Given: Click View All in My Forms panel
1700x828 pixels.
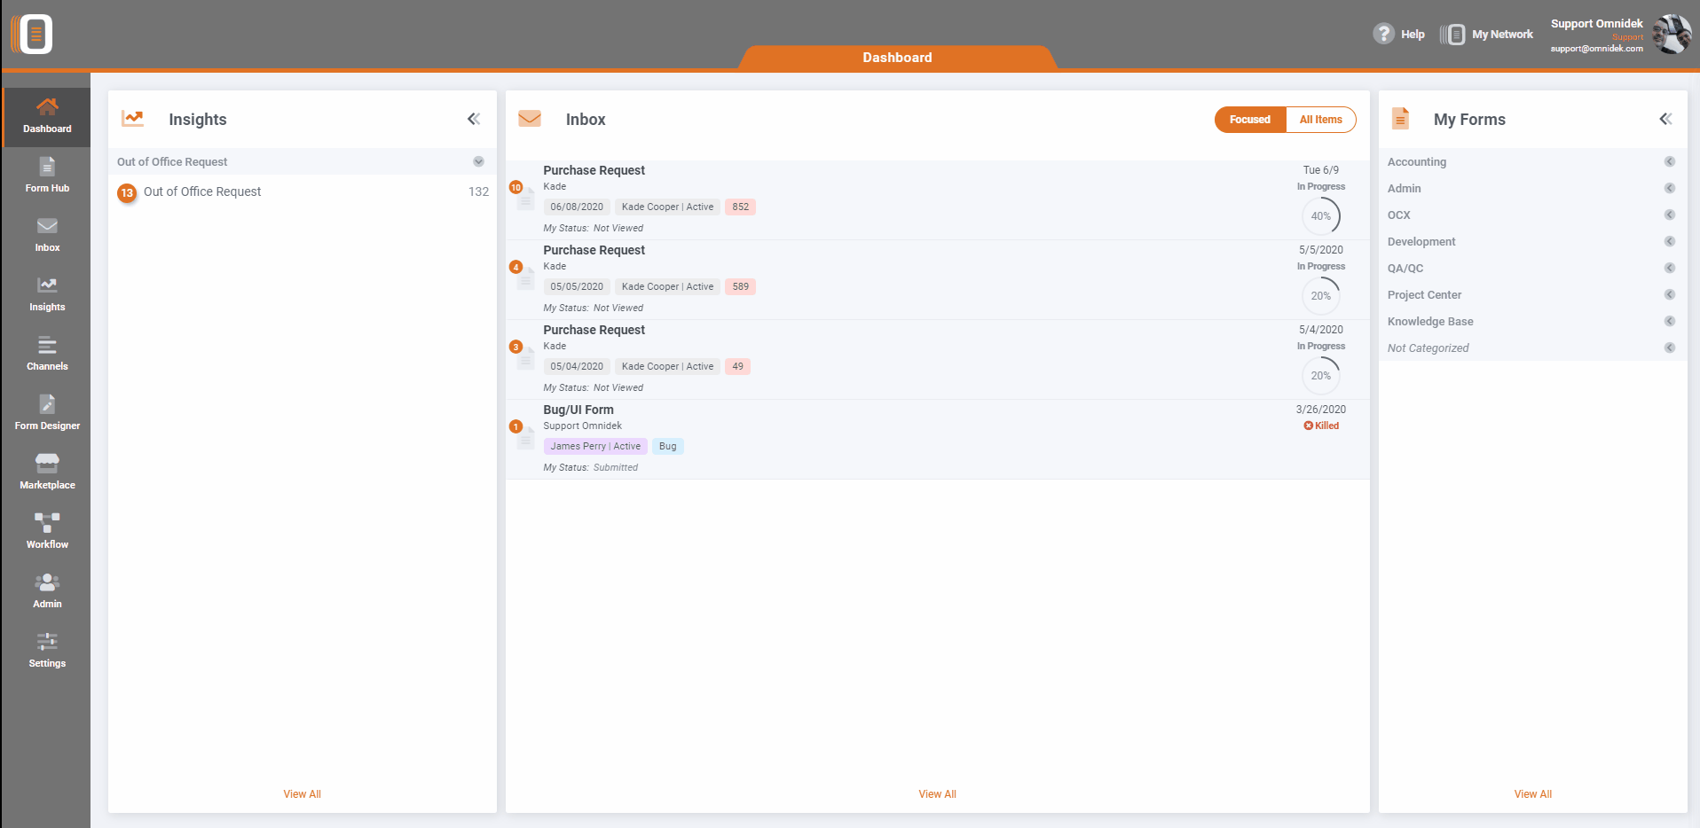Looking at the screenshot, I should pyautogui.click(x=1532, y=793).
